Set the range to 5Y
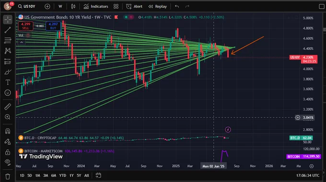 click(79, 176)
